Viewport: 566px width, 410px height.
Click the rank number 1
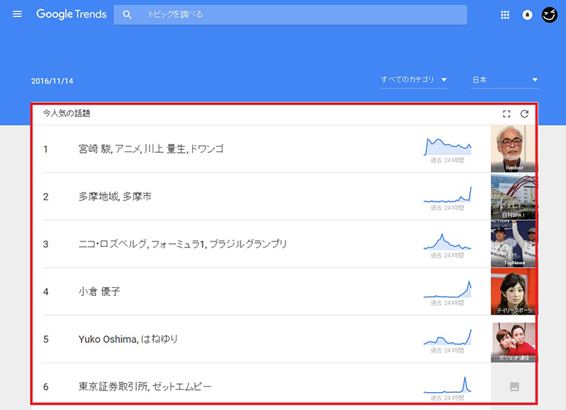click(x=45, y=149)
